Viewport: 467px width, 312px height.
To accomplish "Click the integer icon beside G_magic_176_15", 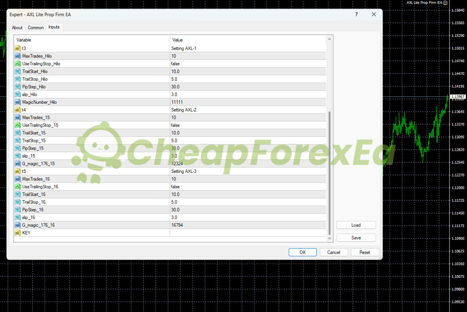I will [18, 164].
